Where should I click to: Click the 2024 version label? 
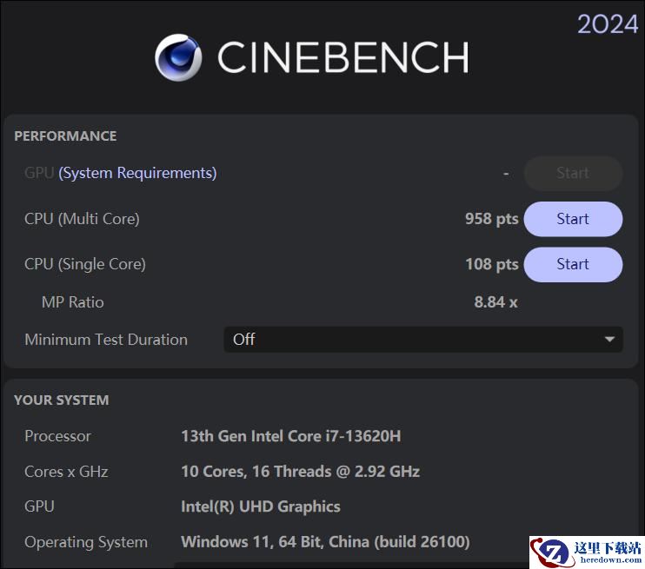tap(608, 24)
